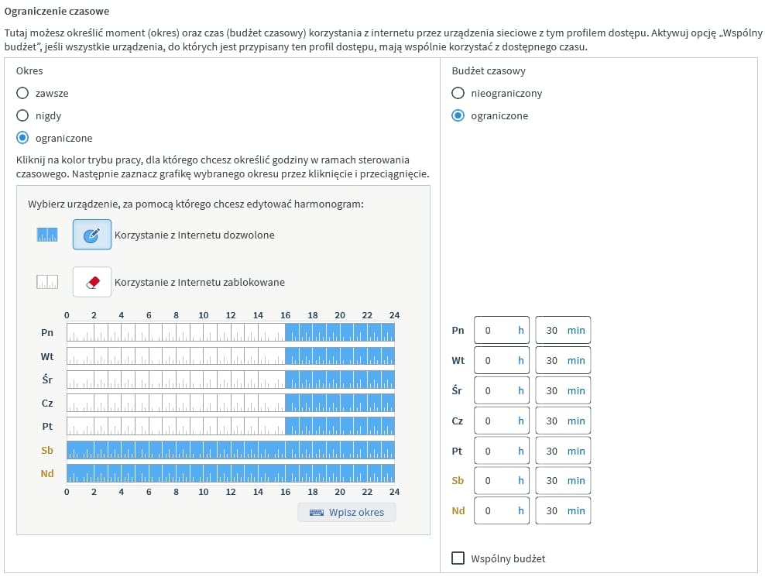The height and width of the screenshot is (577, 765).
Task: Select 'zawsze' period option
Action: 23,93
